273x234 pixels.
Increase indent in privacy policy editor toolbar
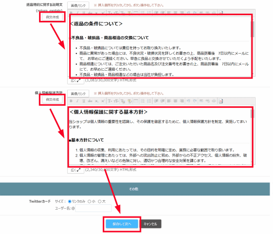163,101
